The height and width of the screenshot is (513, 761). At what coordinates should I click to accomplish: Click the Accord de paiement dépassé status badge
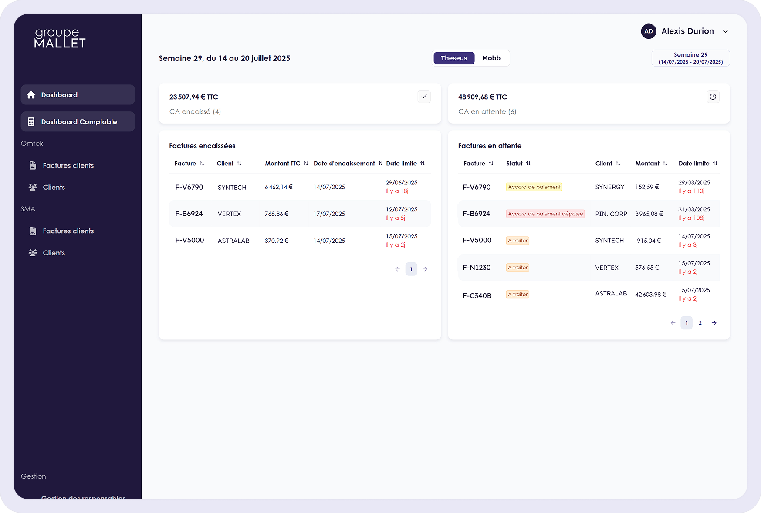click(545, 214)
